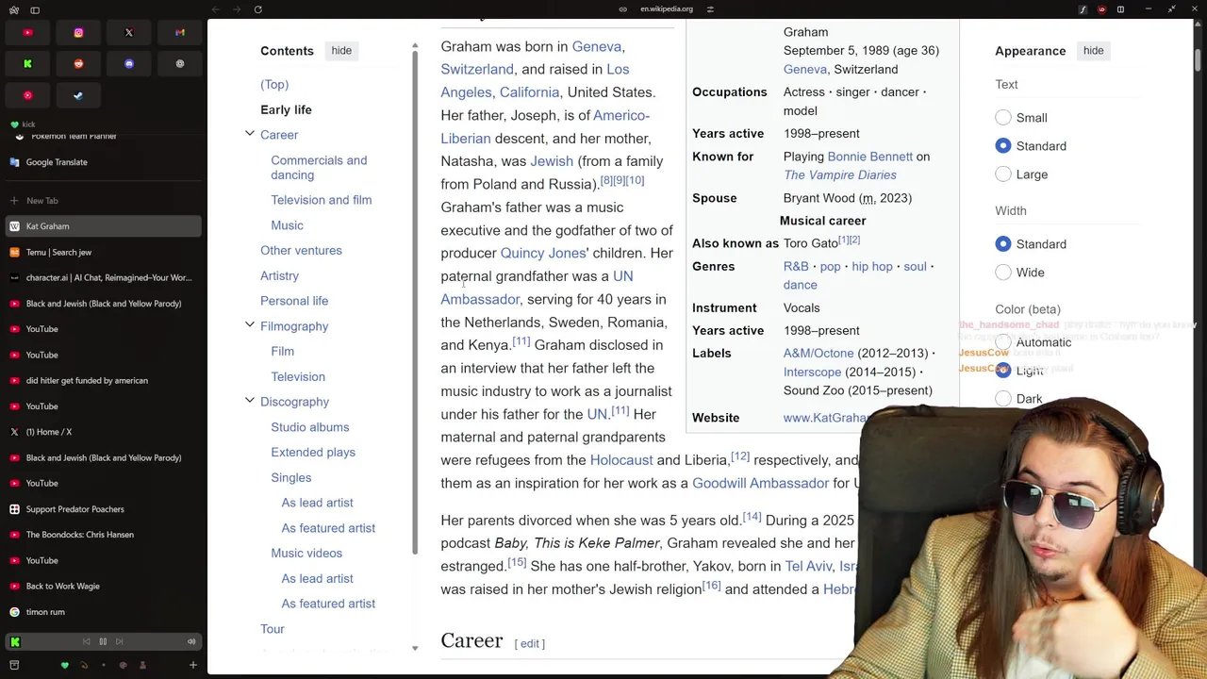
Task: Open the uBlock Origin extension icon
Action: coord(1101,9)
